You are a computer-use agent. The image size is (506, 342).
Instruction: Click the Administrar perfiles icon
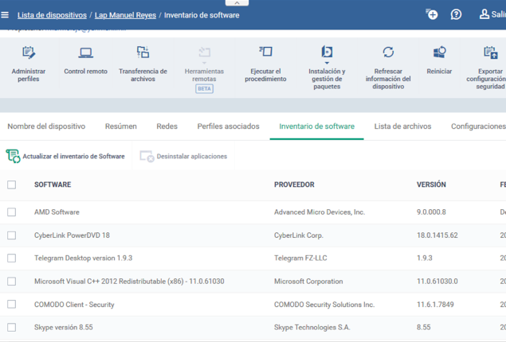coord(29,52)
